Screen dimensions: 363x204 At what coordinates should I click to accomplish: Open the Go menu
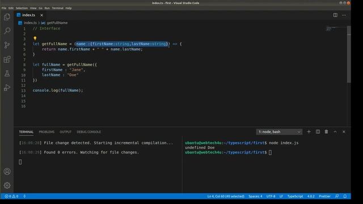click(40, 8)
